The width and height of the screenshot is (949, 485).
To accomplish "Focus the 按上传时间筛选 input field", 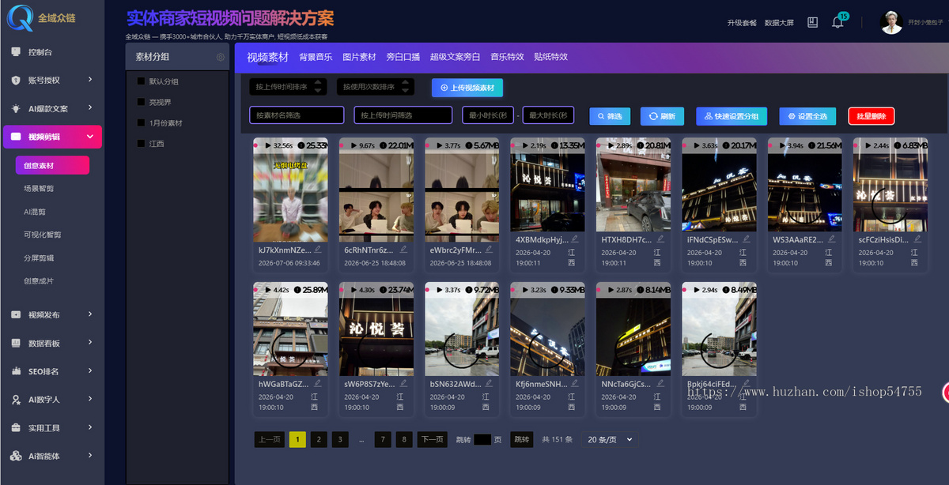I will coord(403,115).
